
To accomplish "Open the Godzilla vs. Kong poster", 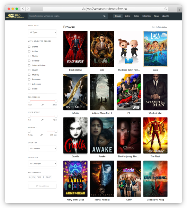I will (155, 179).
